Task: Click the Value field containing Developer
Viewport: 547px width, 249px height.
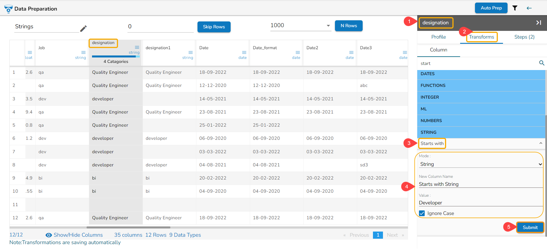Action: pos(481,203)
